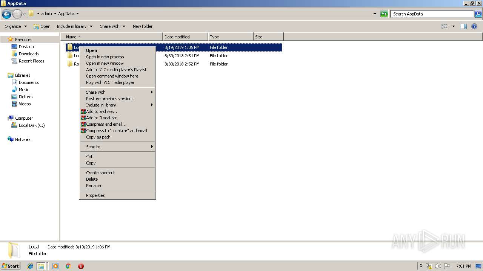Select Network in navigation pane

[x=23, y=140]
